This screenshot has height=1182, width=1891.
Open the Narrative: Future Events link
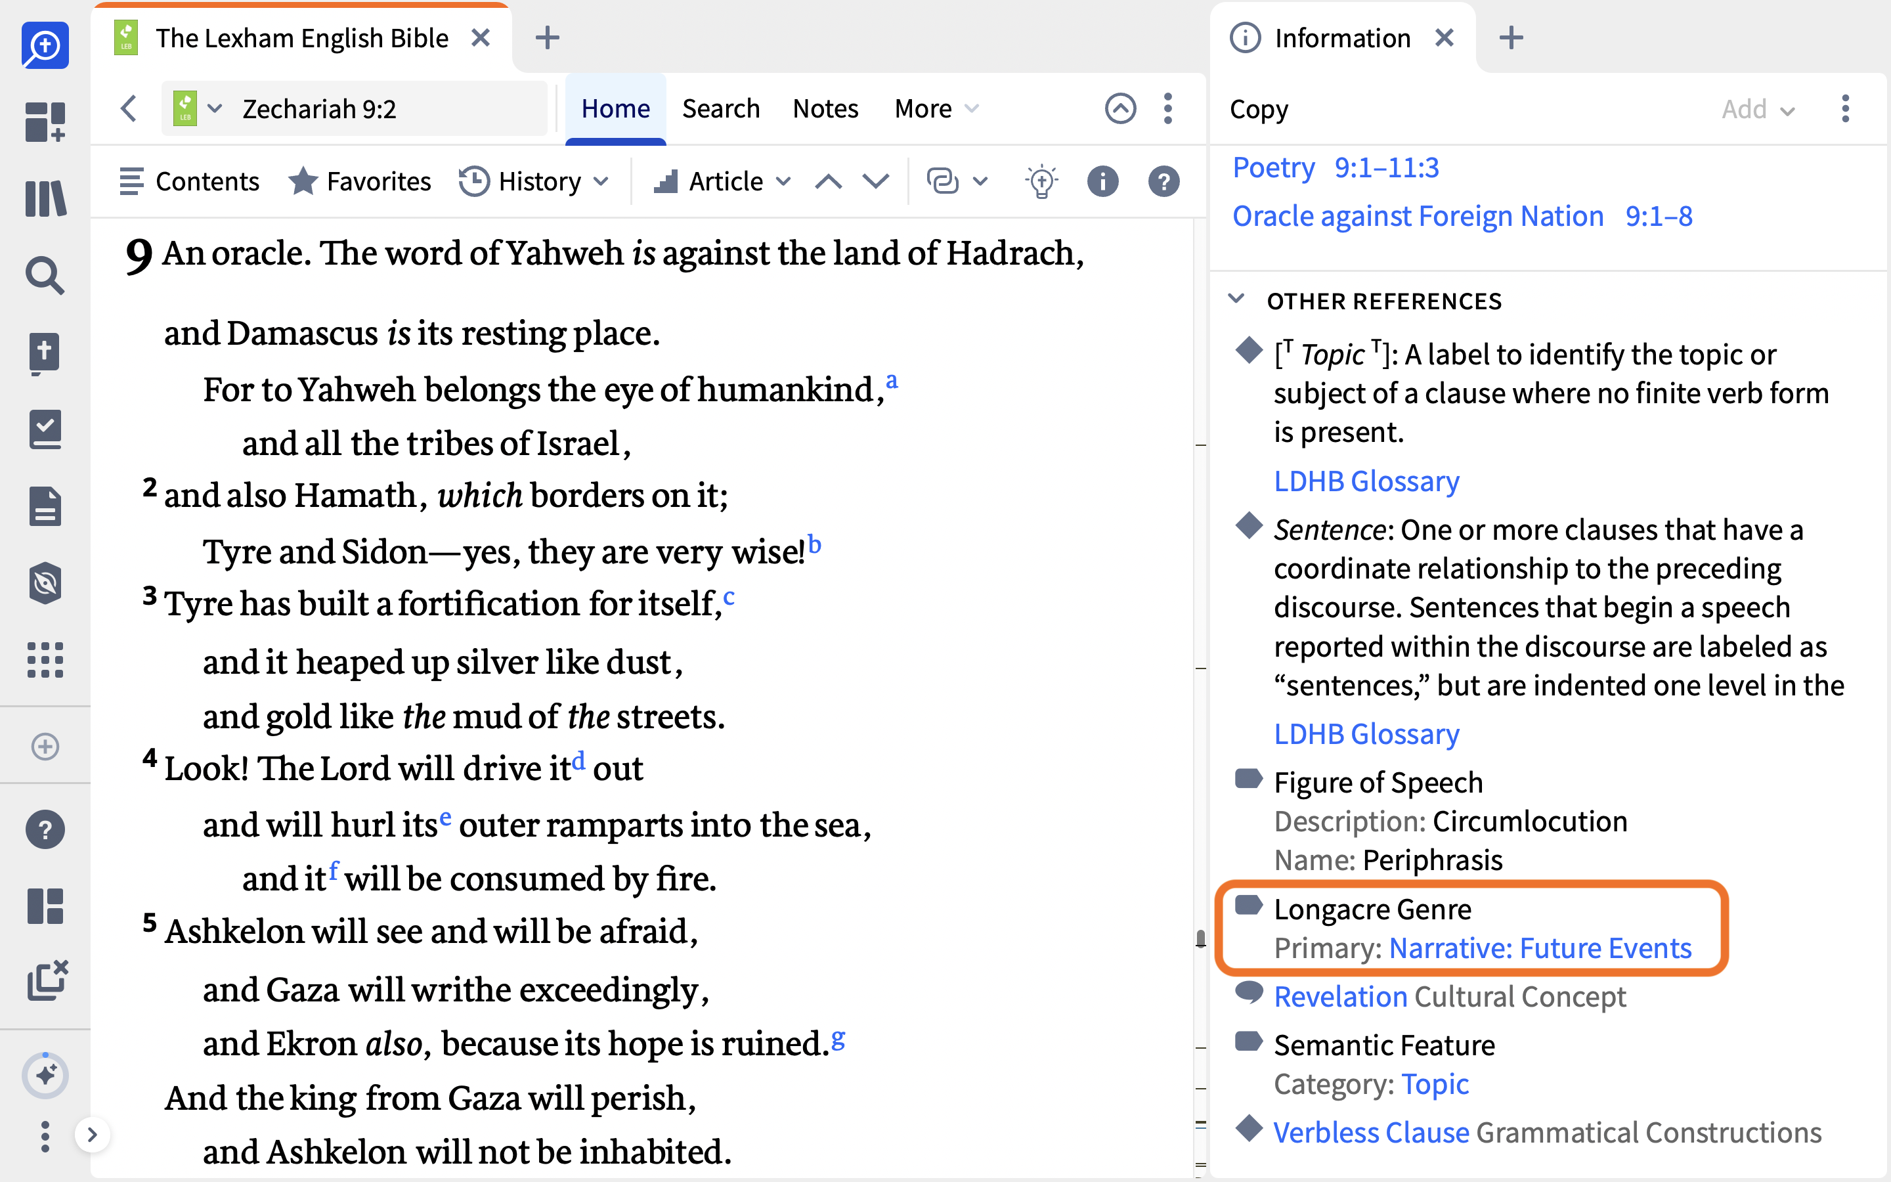(1540, 948)
